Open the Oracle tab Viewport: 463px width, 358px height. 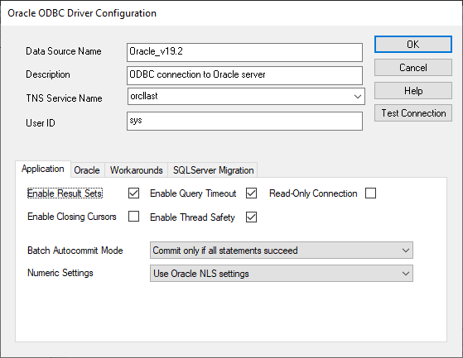(x=87, y=170)
